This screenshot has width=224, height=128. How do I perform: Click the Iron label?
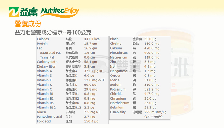[113, 67]
